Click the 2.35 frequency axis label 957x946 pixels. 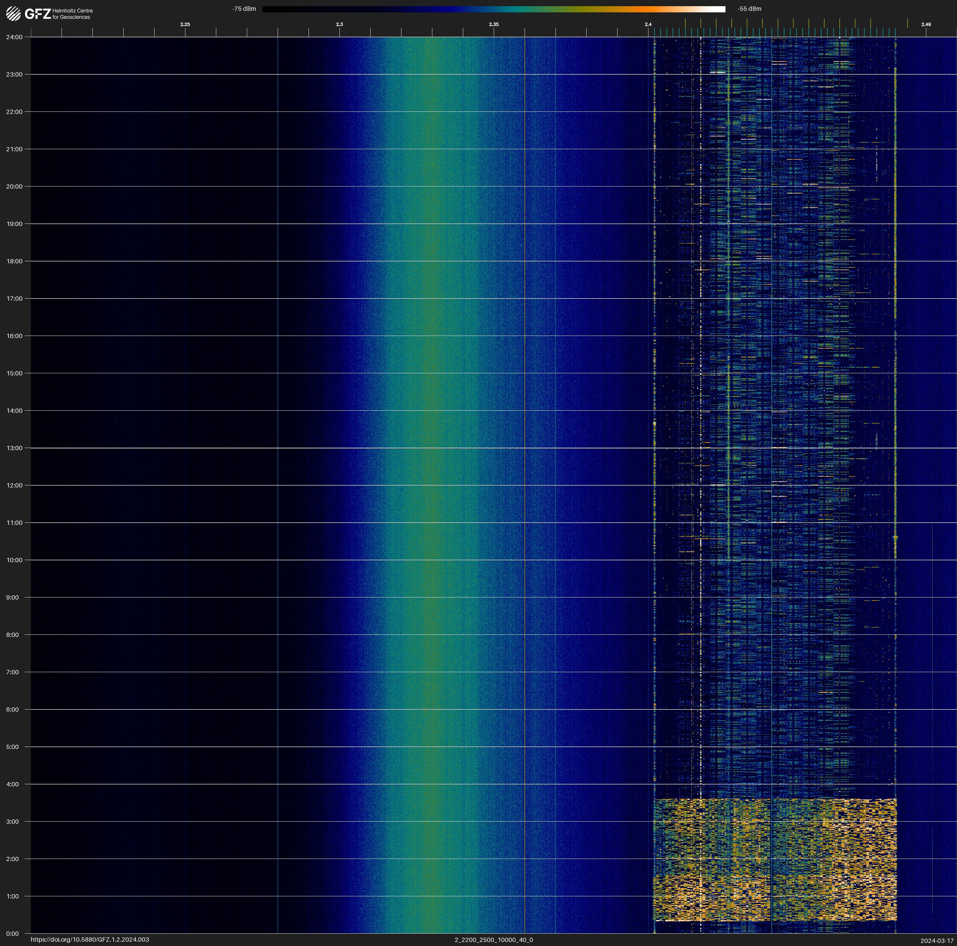pos(493,24)
